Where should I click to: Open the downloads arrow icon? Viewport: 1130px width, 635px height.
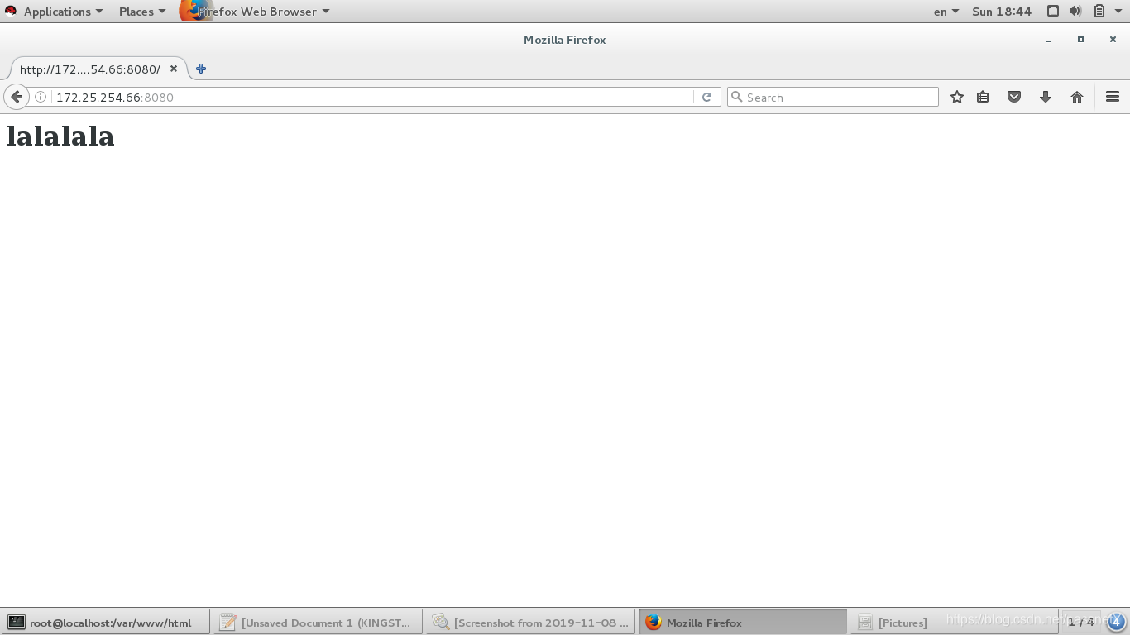click(1046, 97)
